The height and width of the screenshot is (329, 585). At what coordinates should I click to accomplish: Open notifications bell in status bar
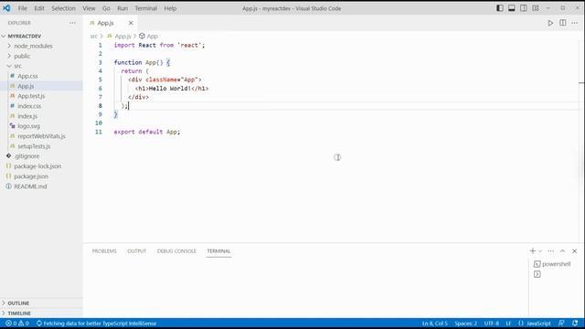coord(575,324)
